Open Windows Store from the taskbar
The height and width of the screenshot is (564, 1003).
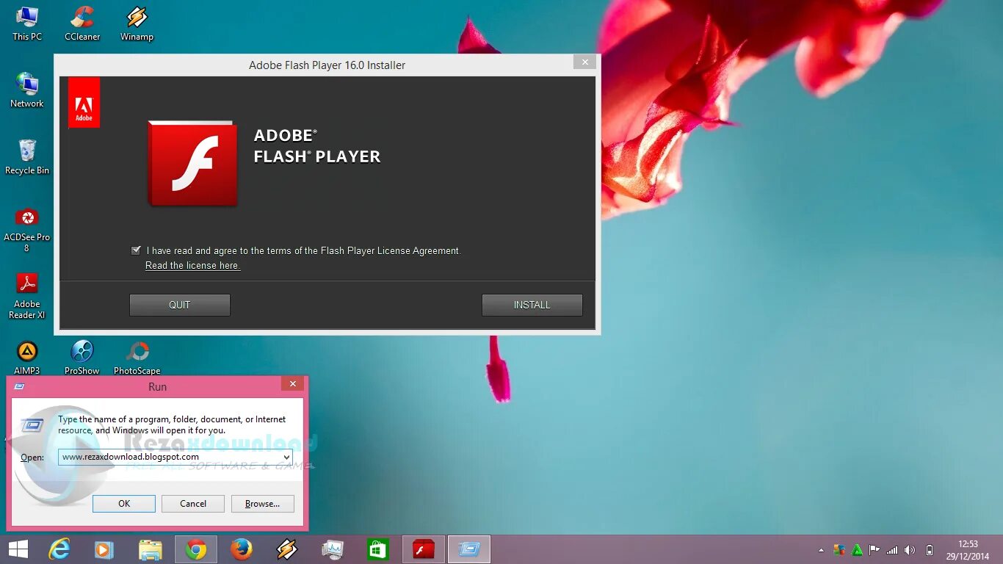pyautogui.click(x=378, y=549)
